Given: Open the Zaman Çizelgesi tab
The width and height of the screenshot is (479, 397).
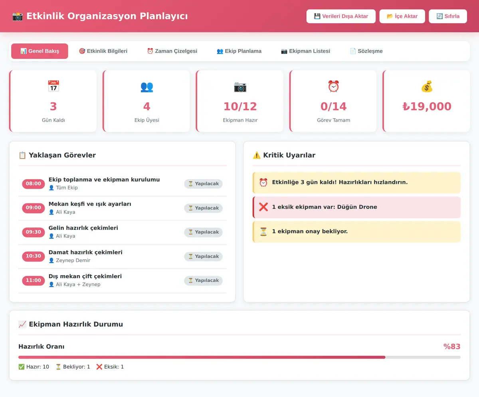Looking at the screenshot, I should pyautogui.click(x=172, y=51).
